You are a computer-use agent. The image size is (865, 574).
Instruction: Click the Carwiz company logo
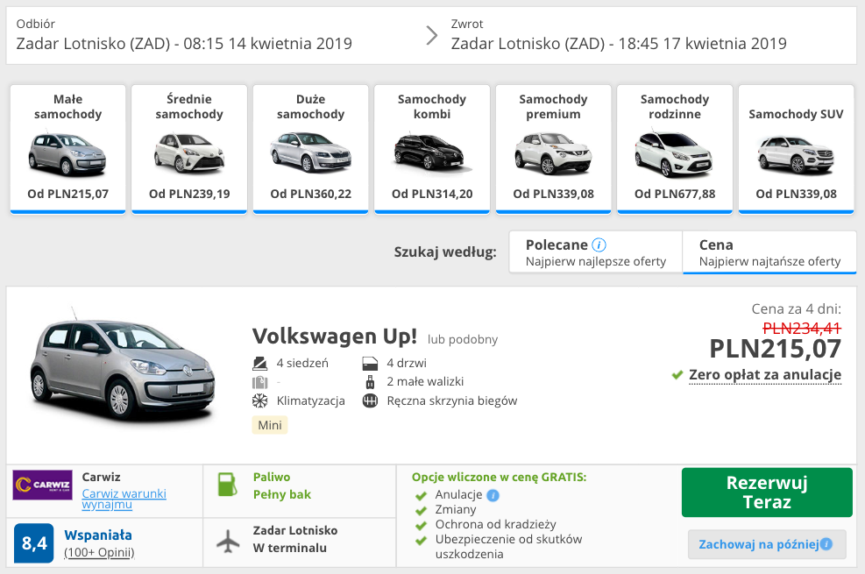(x=42, y=485)
